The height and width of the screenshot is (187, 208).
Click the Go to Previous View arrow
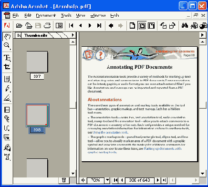click(x=111, y=26)
